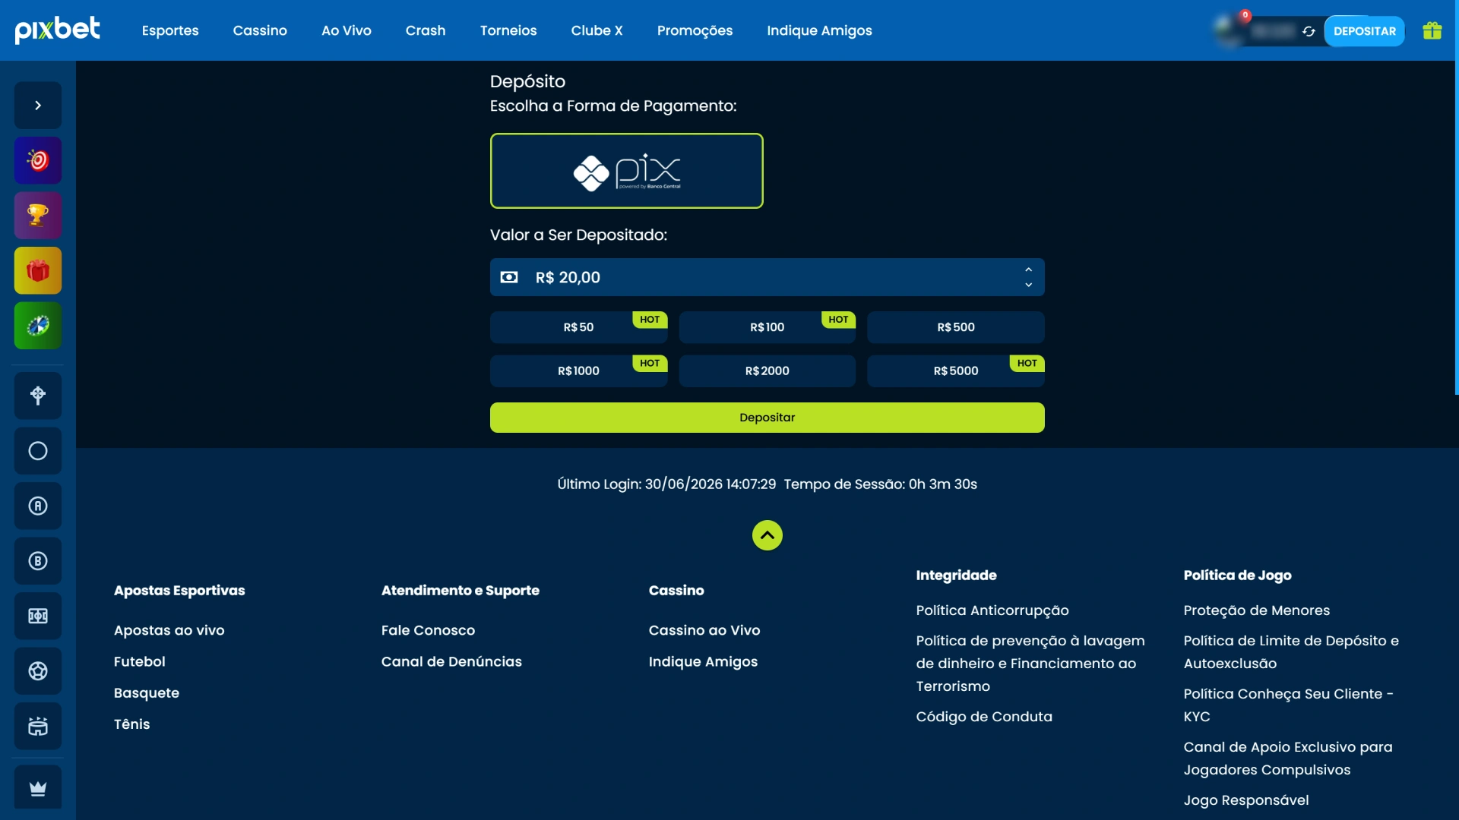The width and height of the screenshot is (1459, 820).
Task: Click the stadium sidebar icon
Action: [38, 726]
